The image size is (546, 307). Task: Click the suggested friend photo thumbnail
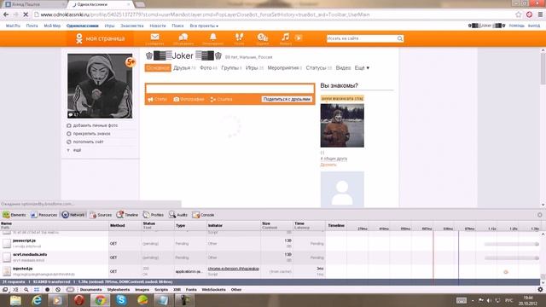(x=342, y=125)
